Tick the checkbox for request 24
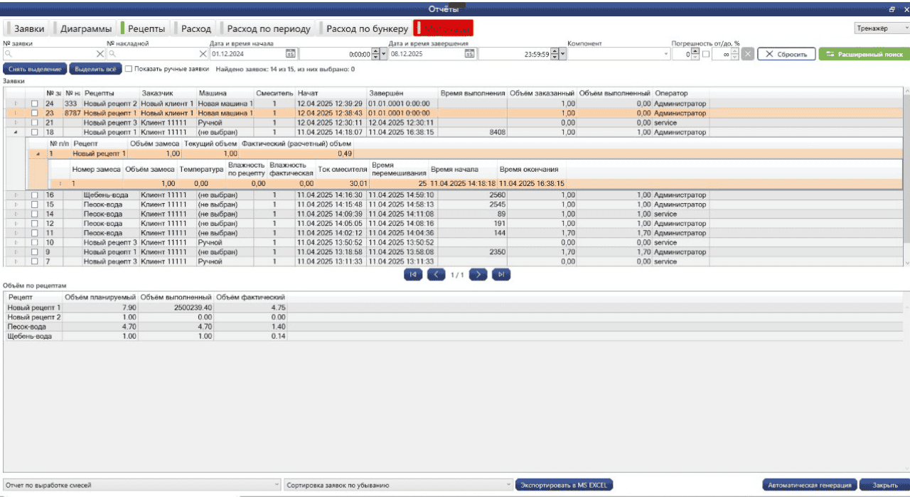Image resolution: width=910 pixels, height=497 pixels. (34, 104)
